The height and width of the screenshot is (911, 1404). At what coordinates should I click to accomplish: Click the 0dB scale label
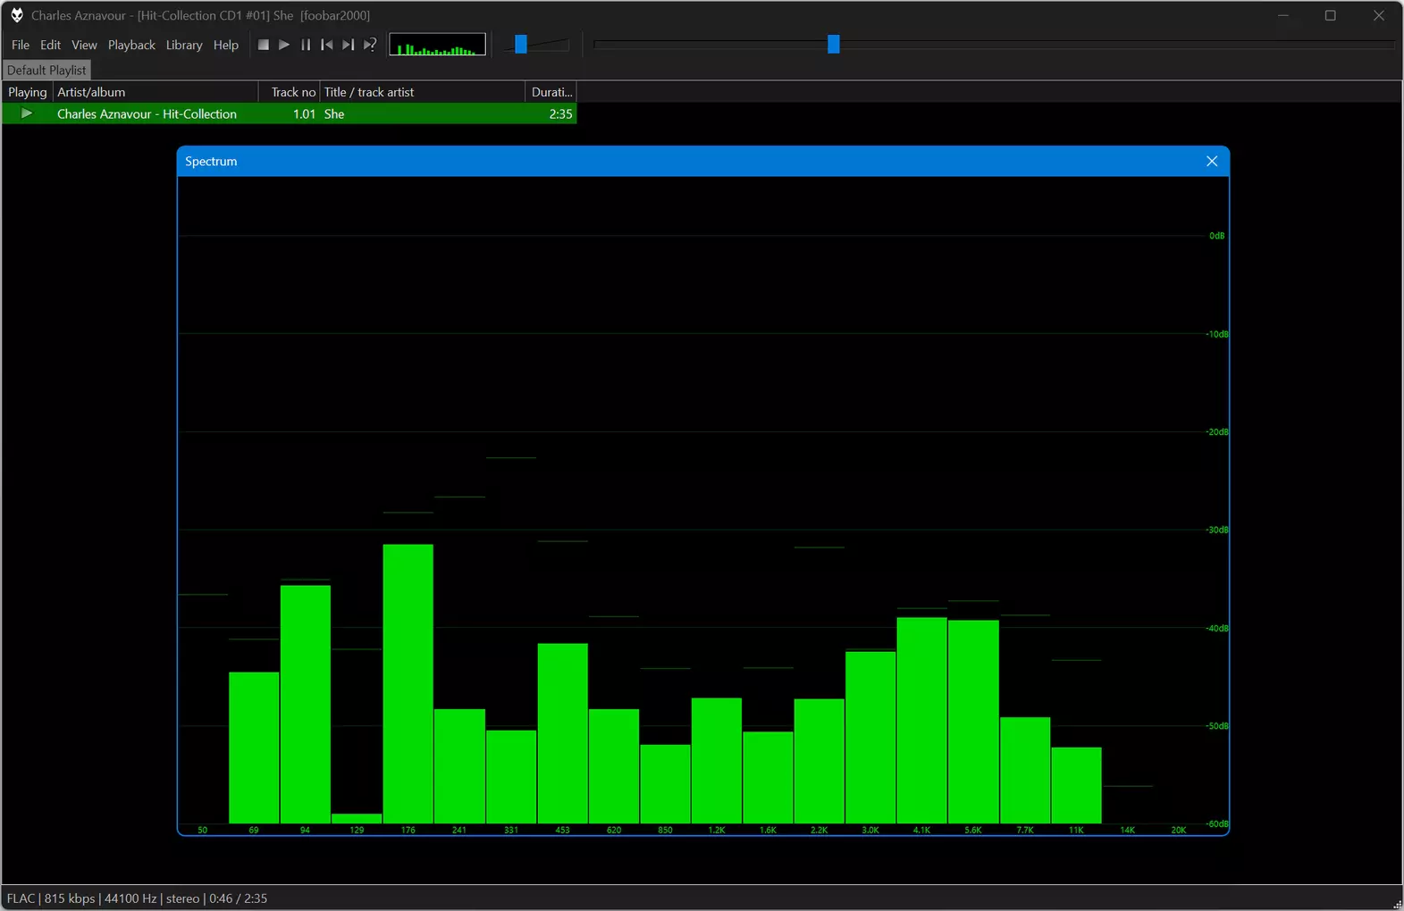pos(1216,236)
